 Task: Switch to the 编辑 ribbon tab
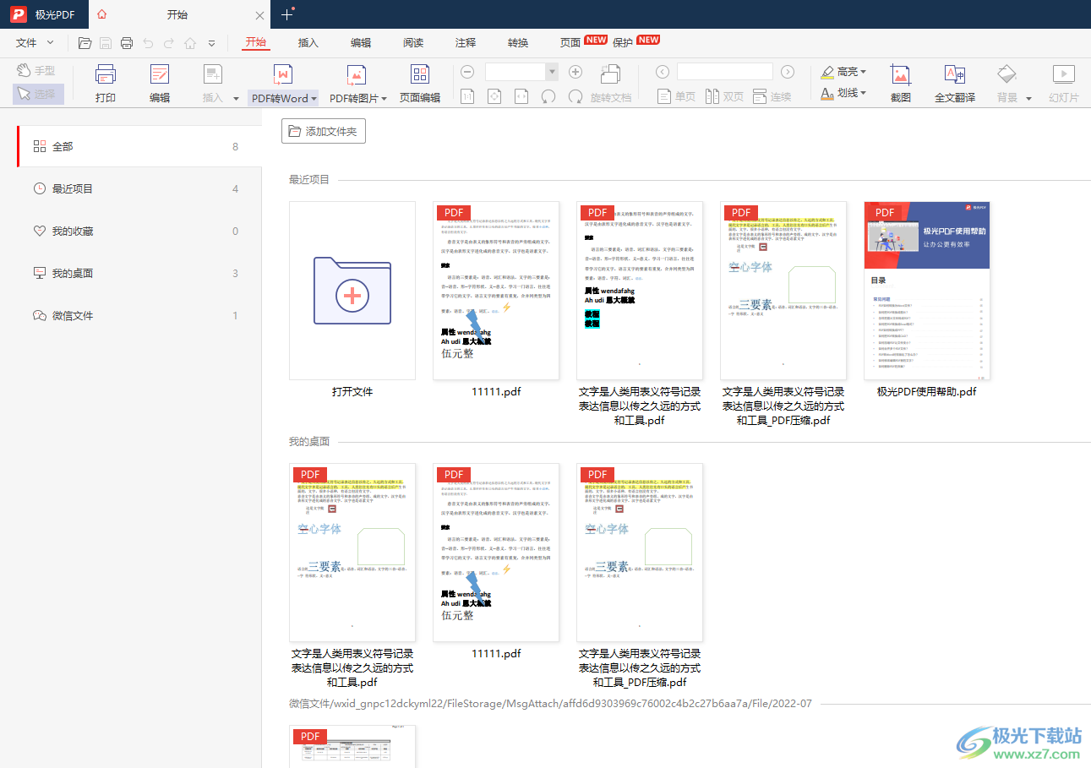click(x=361, y=42)
